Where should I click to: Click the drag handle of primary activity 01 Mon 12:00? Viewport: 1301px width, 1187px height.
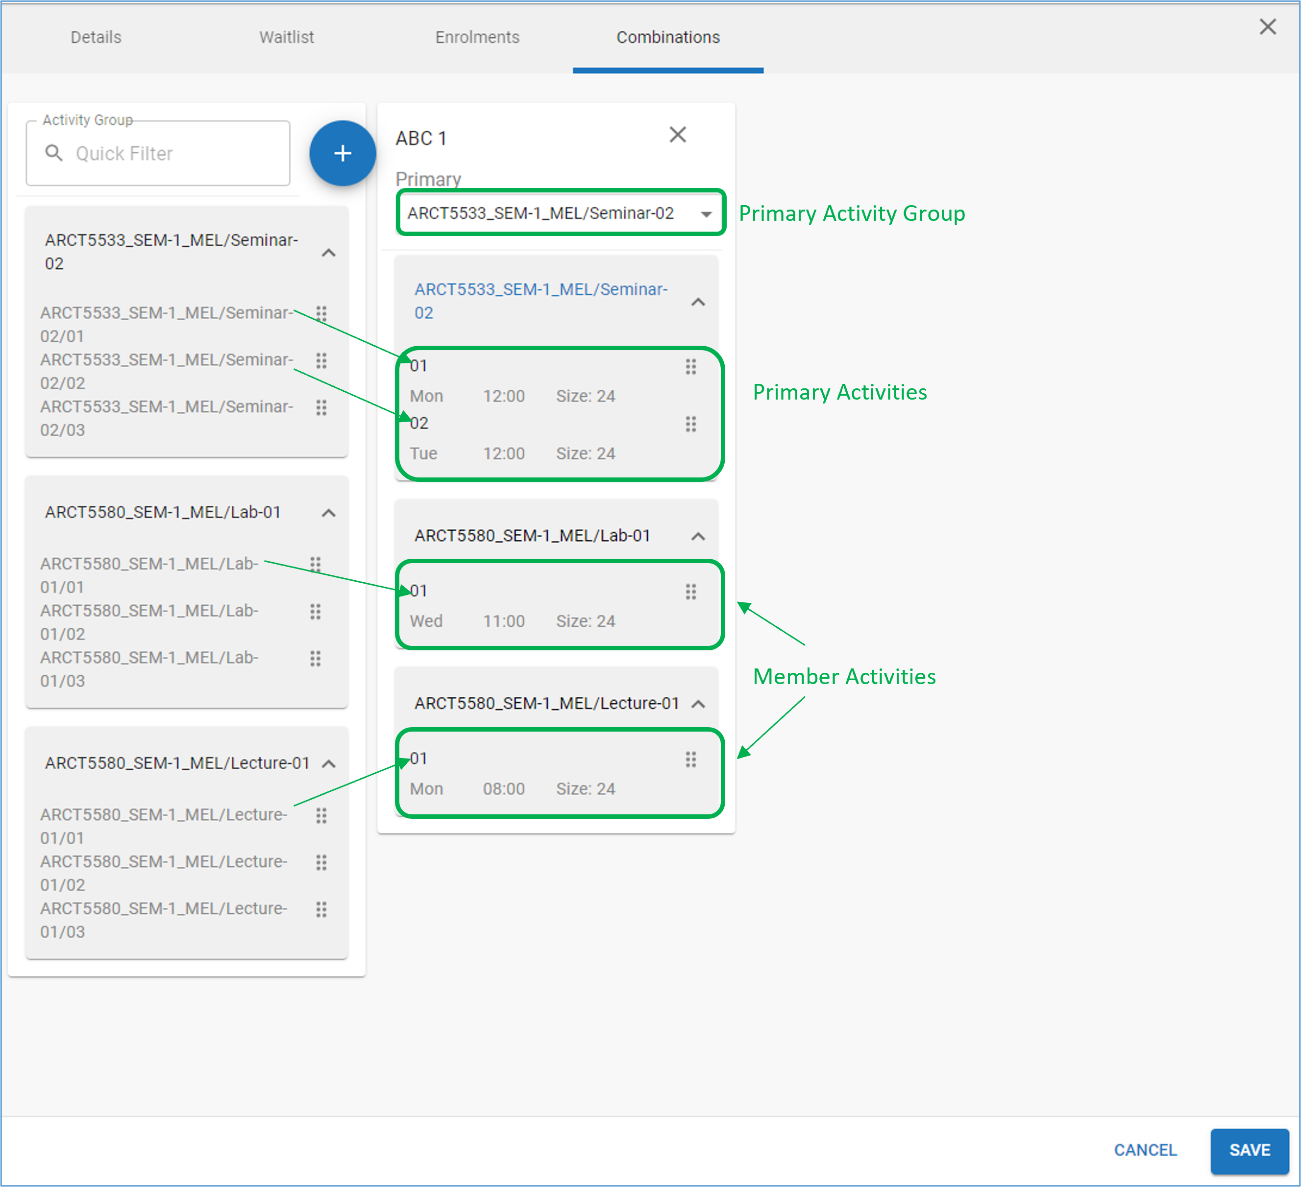click(691, 366)
